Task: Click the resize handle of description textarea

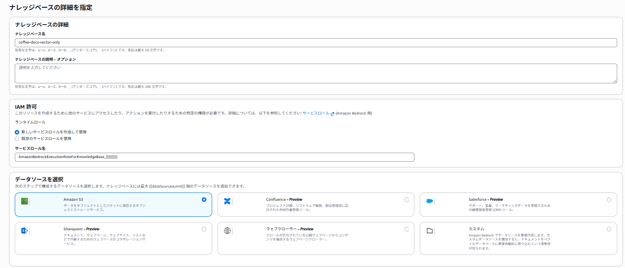Action: (x=615, y=81)
